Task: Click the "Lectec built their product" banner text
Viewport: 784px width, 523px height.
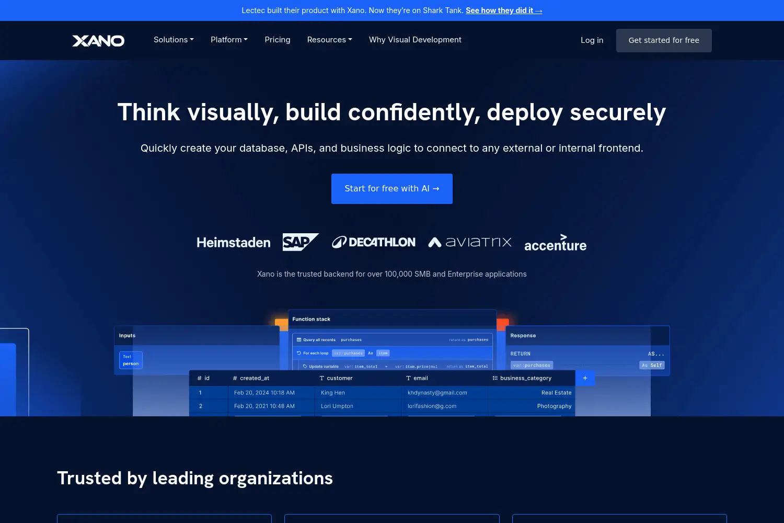Action: pos(353,10)
